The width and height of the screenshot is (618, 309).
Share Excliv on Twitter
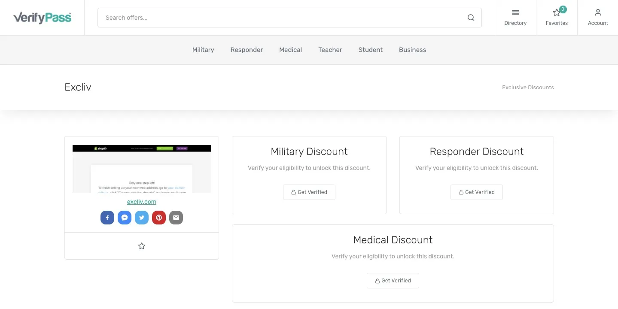point(142,218)
